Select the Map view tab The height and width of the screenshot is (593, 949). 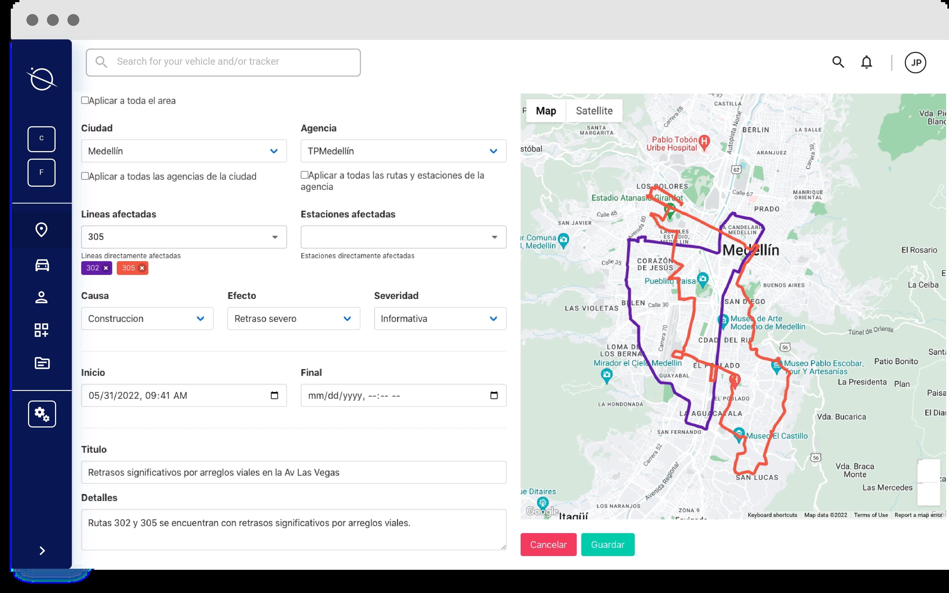coord(546,111)
